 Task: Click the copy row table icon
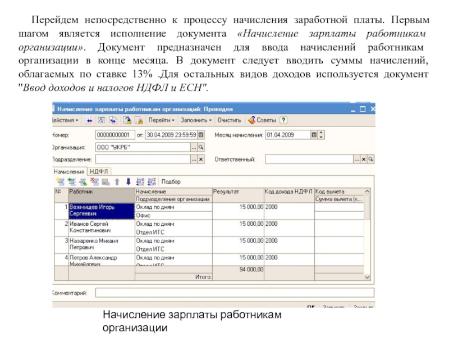72,181
